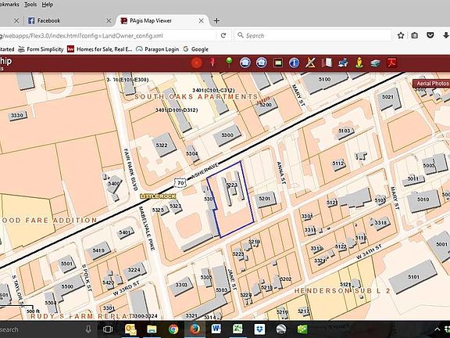This screenshot has height=338, width=450.
Task: Click building 5419 on the map
Action: [x=98, y=250]
